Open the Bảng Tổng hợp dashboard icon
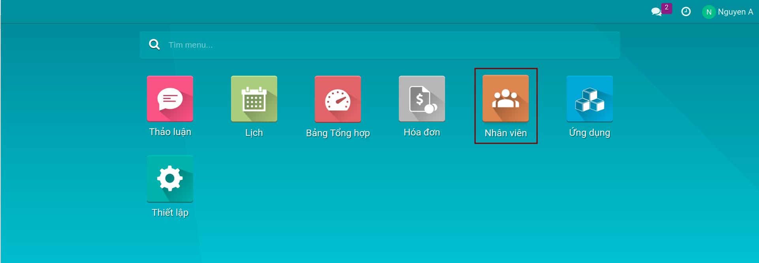This screenshot has height=263, width=759. click(338, 99)
